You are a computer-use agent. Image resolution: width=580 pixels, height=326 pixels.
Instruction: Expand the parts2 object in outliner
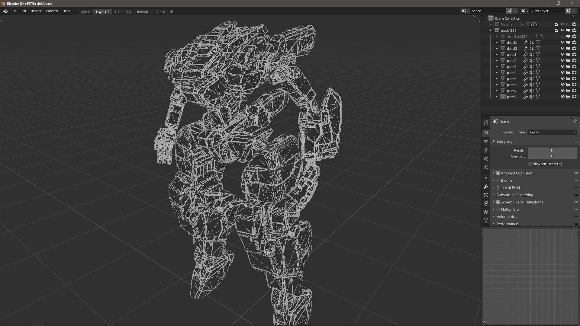tap(496, 61)
